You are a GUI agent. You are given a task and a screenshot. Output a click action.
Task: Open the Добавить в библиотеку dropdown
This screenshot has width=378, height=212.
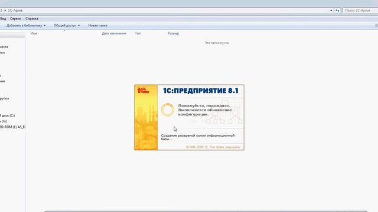coord(26,25)
